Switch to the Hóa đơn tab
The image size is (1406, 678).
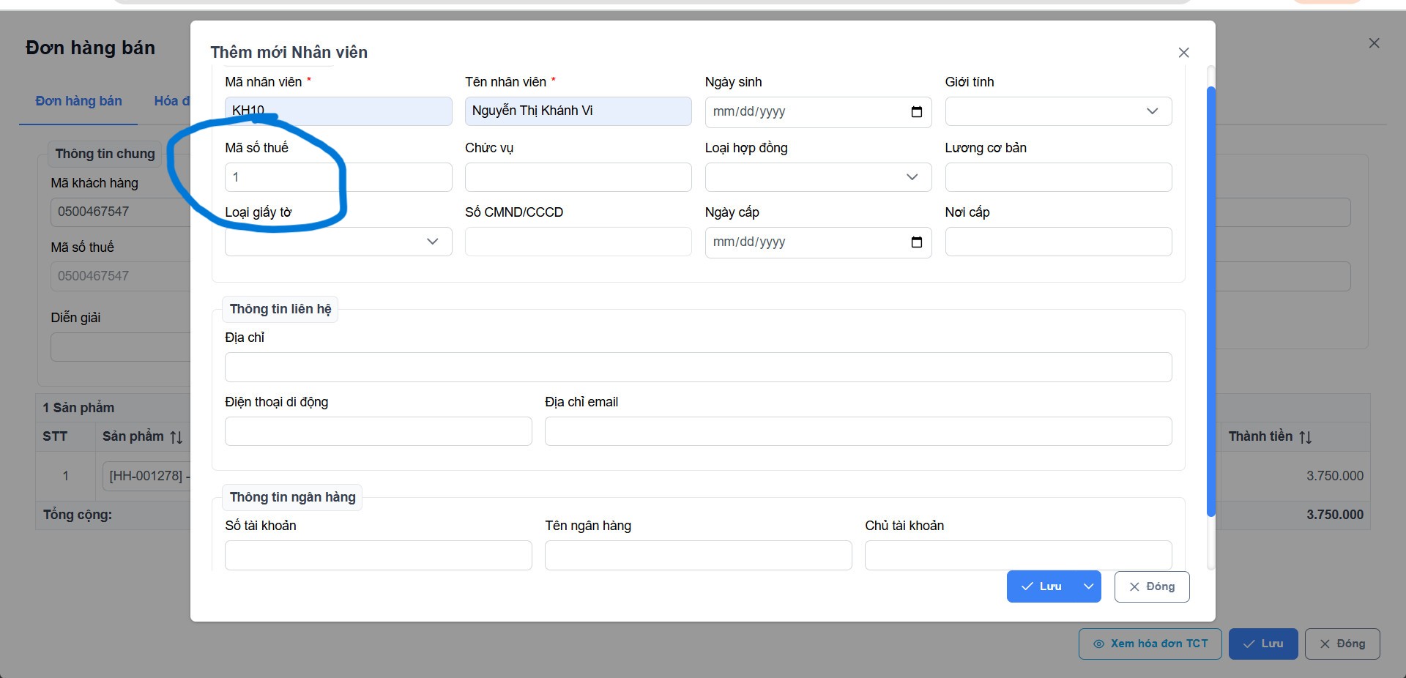pos(172,101)
